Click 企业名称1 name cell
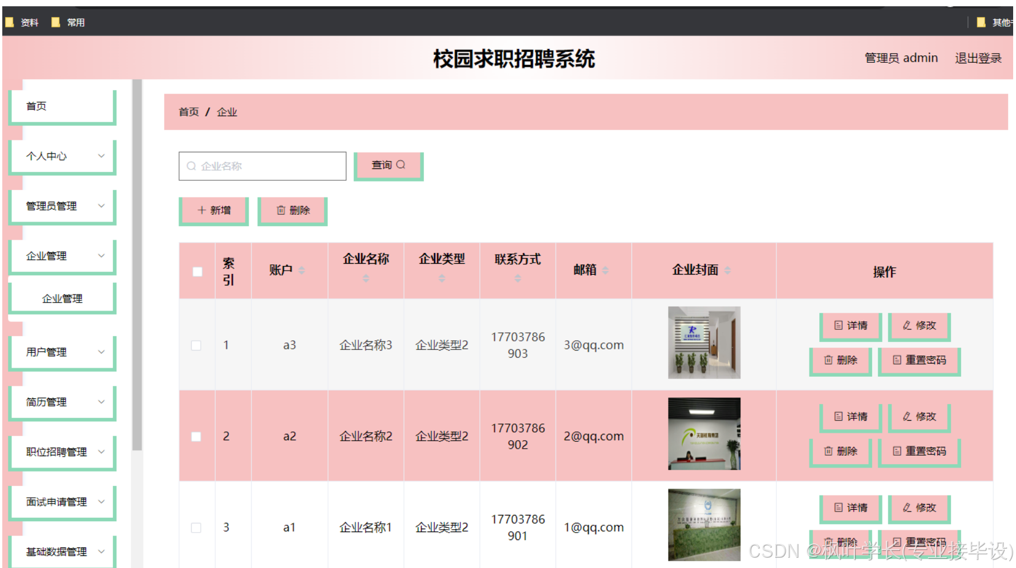 pos(366,527)
